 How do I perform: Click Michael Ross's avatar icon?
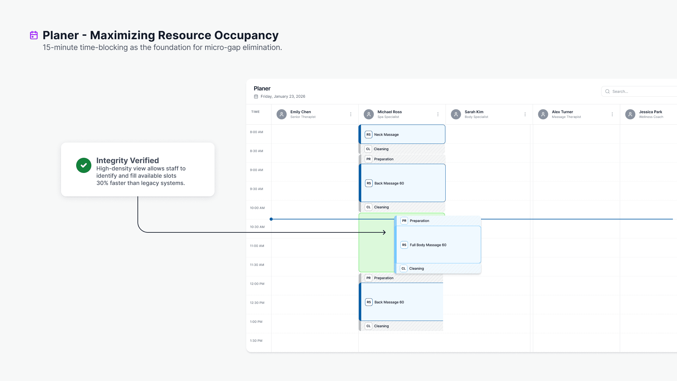pyautogui.click(x=369, y=114)
